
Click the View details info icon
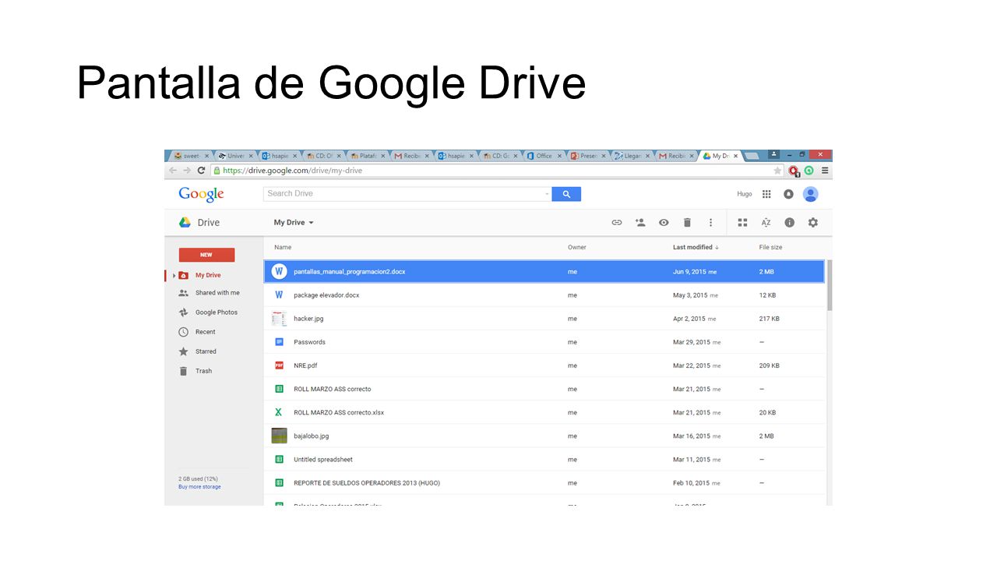[789, 223]
